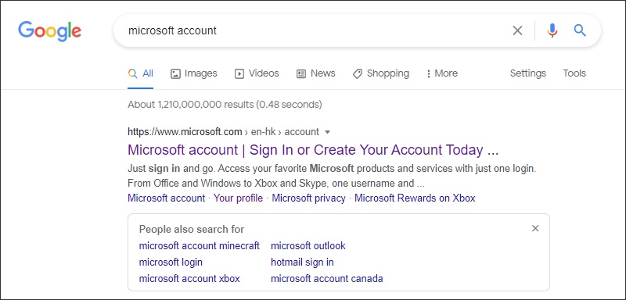This screenshot has height=300, width=626.
Task: Search for microsoft login
Action: [x=171, y=262]
